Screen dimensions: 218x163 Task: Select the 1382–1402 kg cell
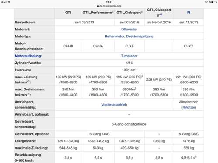click(x=98, y=141)
